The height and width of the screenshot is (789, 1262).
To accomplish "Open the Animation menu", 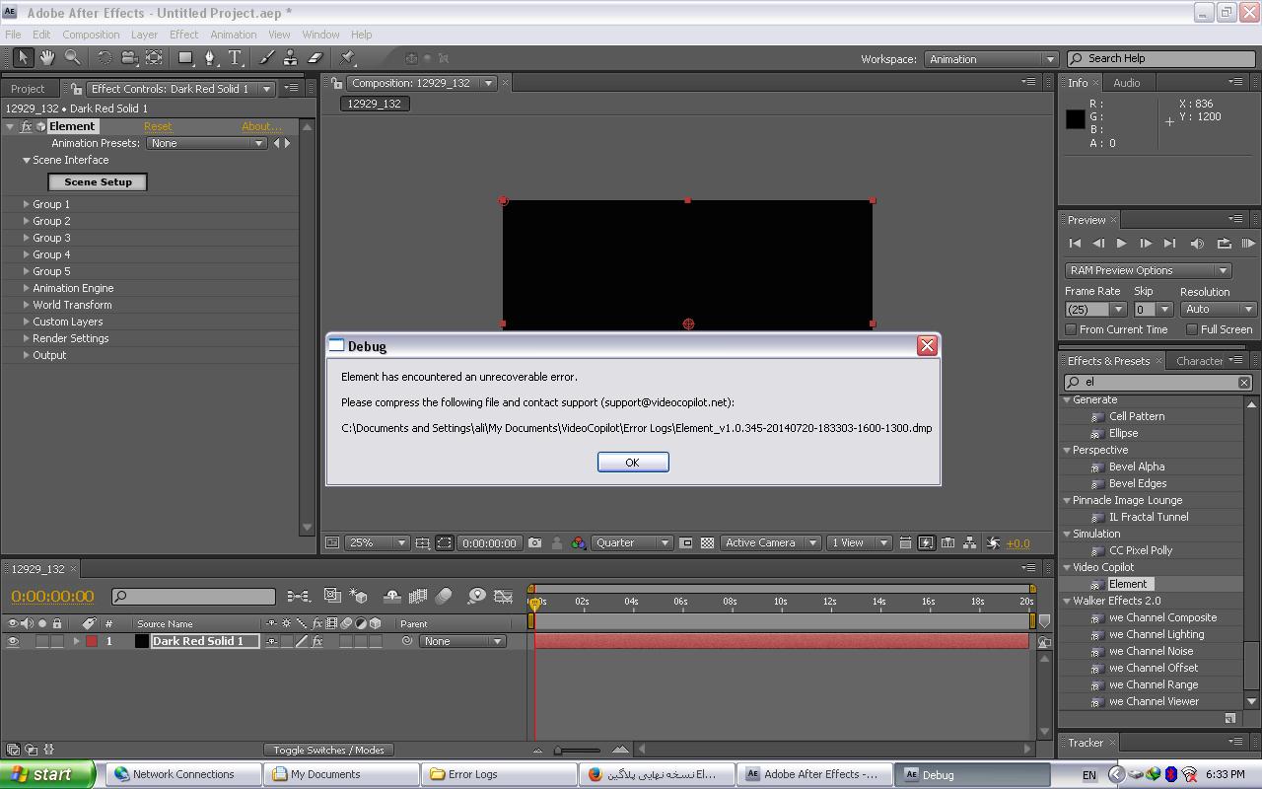I will coord(234,35).
